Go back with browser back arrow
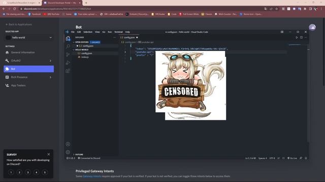The width and height of the screenshot is (325, 182). 4,9
